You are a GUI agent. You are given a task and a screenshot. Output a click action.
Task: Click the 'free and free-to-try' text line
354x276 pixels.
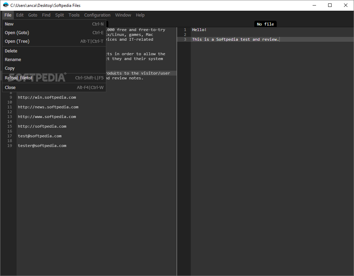[x=136, y=30]
